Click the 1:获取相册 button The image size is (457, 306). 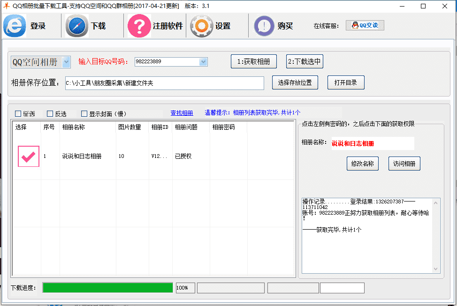(x=253, y=61)
